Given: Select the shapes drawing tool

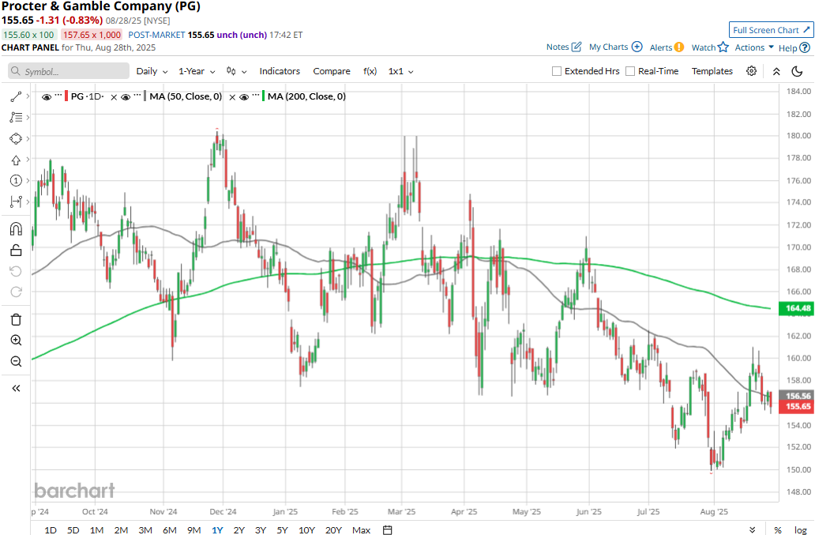Looking at the screenshot, I should click(x=16, y=139).
